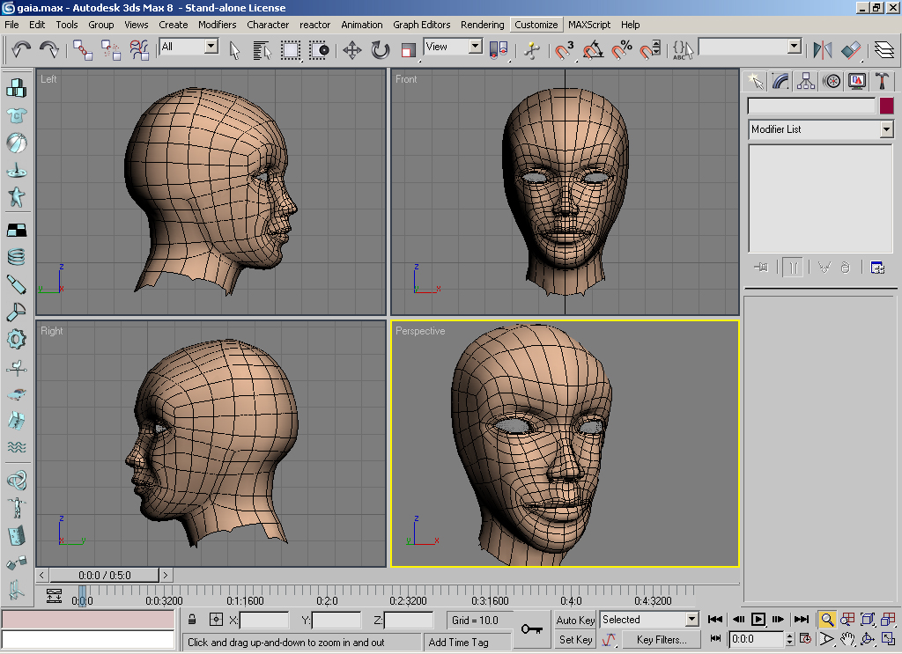Open the reference coordinate 'View' dropdown
The height and width of the screenshot is (654, 902).
pos(475,47)
